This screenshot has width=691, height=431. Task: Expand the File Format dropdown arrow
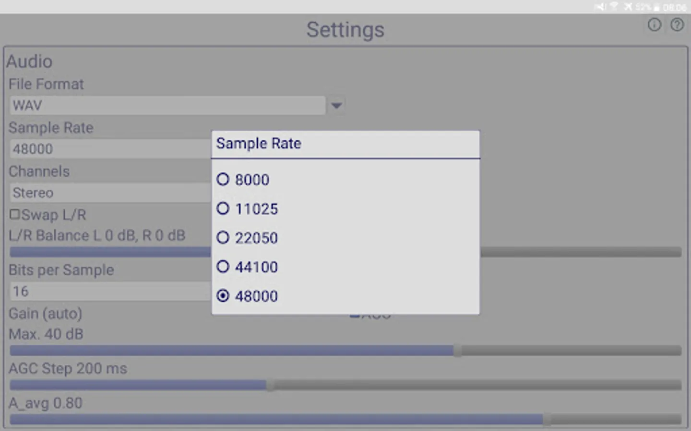pos(336,105)
